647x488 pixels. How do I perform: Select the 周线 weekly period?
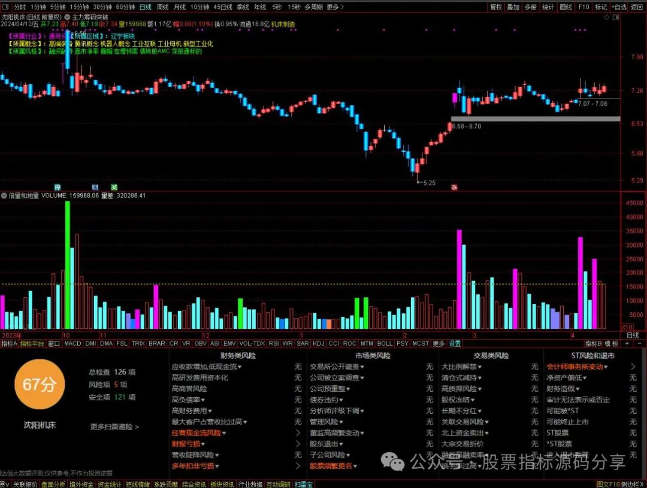[x=162, y=7]
